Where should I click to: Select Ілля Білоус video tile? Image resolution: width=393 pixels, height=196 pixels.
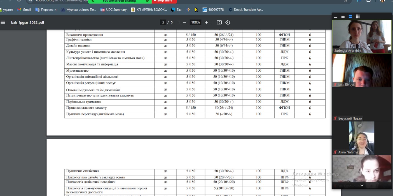[x=362, y=70]
